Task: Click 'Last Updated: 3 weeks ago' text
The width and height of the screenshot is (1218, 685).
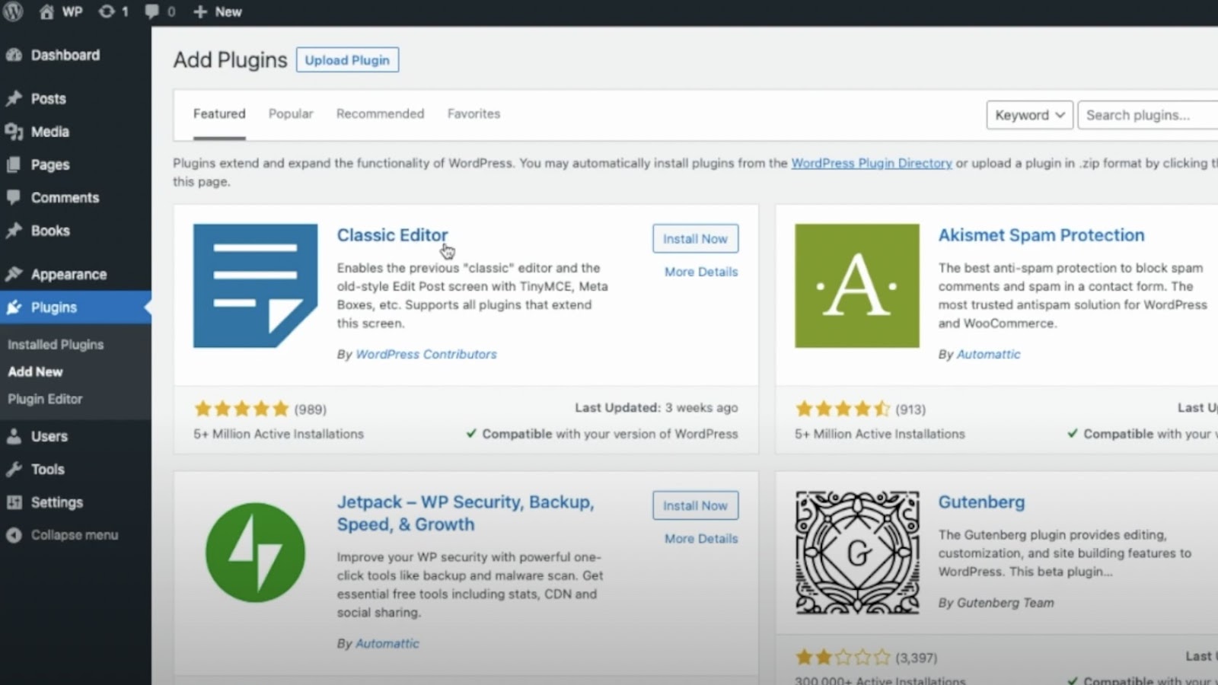Action: pos(656,408)
